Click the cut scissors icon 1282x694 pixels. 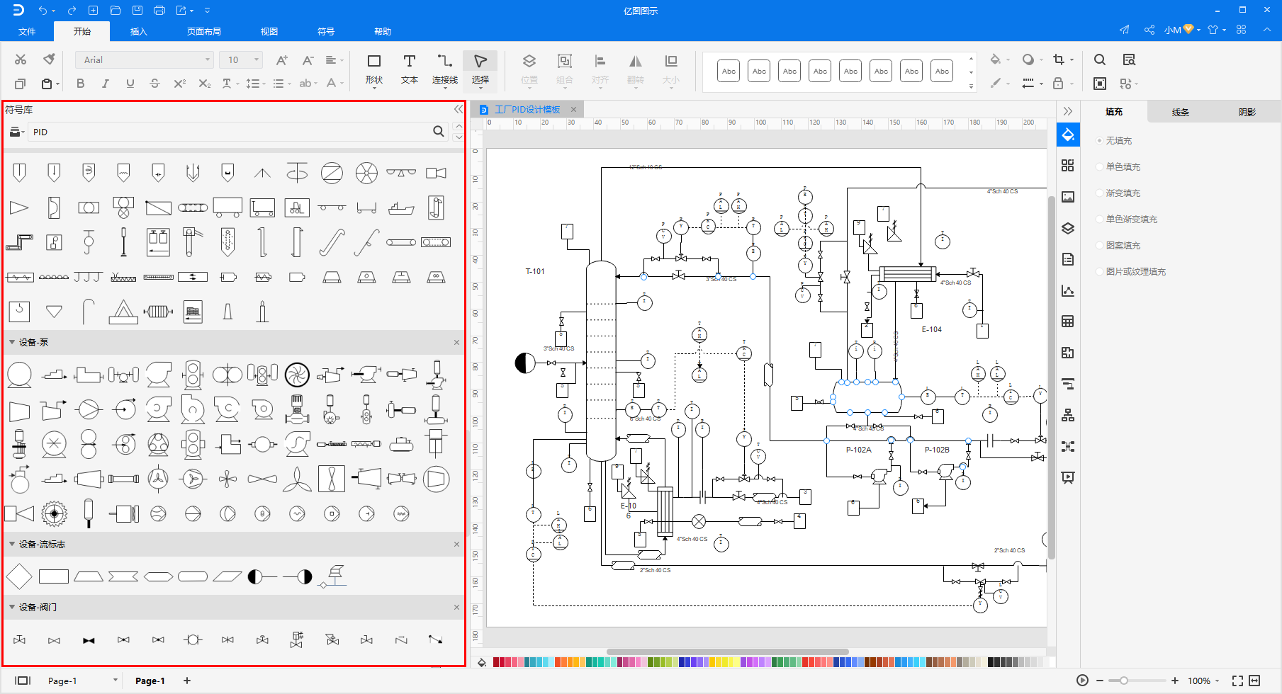click(21, 59)
